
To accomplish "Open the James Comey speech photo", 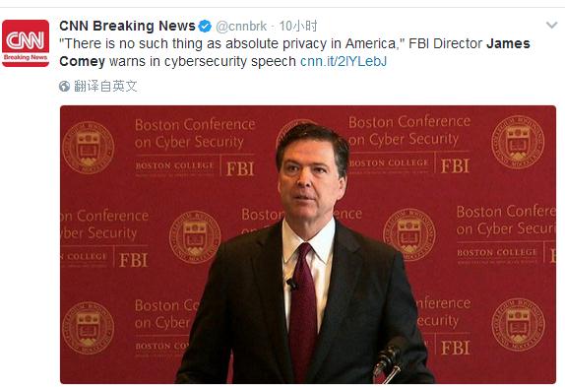I will point(308,244).
